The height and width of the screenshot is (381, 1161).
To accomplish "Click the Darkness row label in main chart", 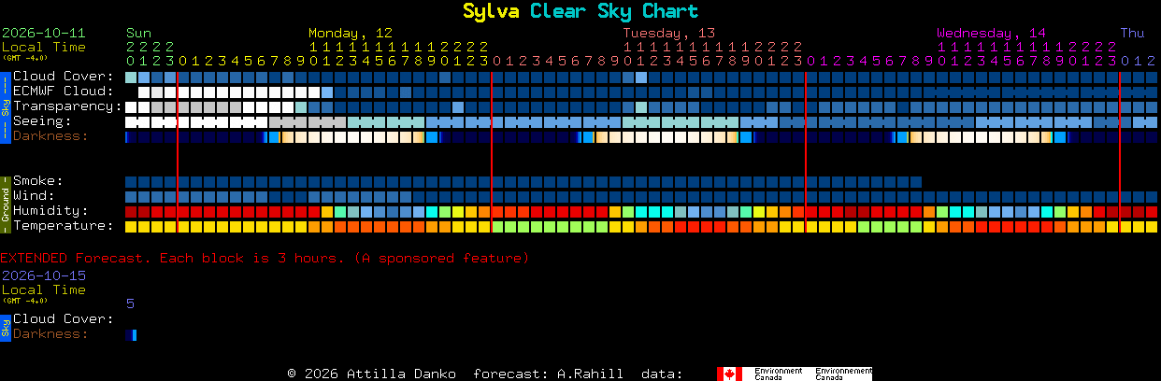I will pos(50,136).
